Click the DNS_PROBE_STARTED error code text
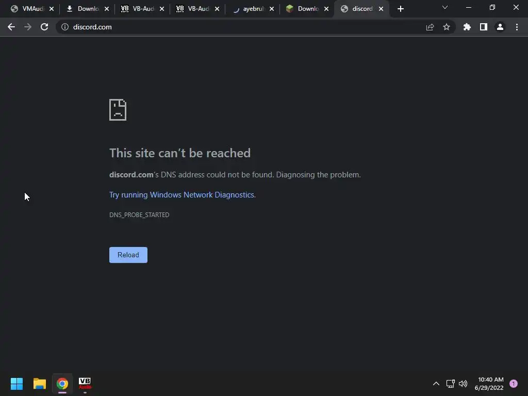Screen dimensions: 528x396 [x=139, y=215]
